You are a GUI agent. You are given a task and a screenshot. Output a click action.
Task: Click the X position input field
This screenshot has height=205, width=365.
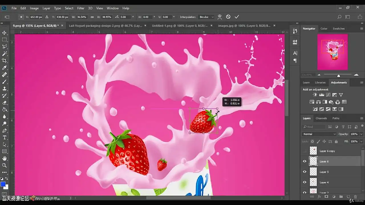pos(36,17)
